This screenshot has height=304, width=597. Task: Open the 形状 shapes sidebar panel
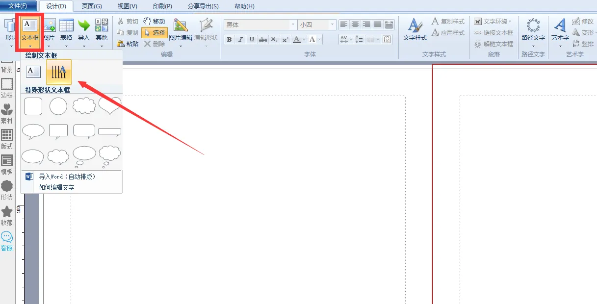[x=7, y=190]
